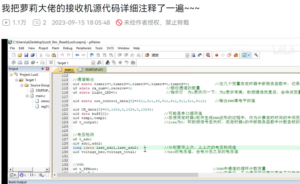This screenshot has height=184, width=300.
Task: Start the debug session icon
Action: coord(208,55)
